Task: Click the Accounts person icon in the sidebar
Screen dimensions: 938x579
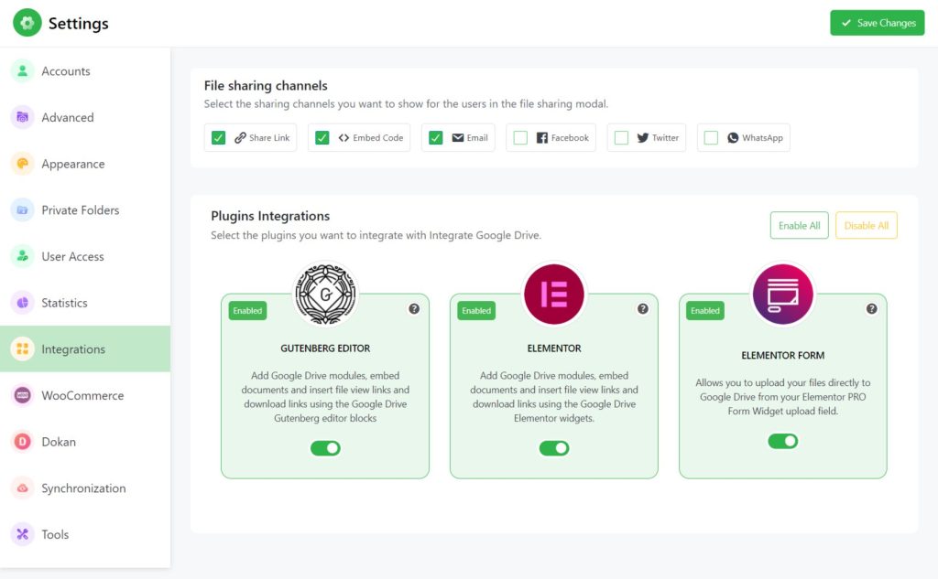Action: coord(23,71)
